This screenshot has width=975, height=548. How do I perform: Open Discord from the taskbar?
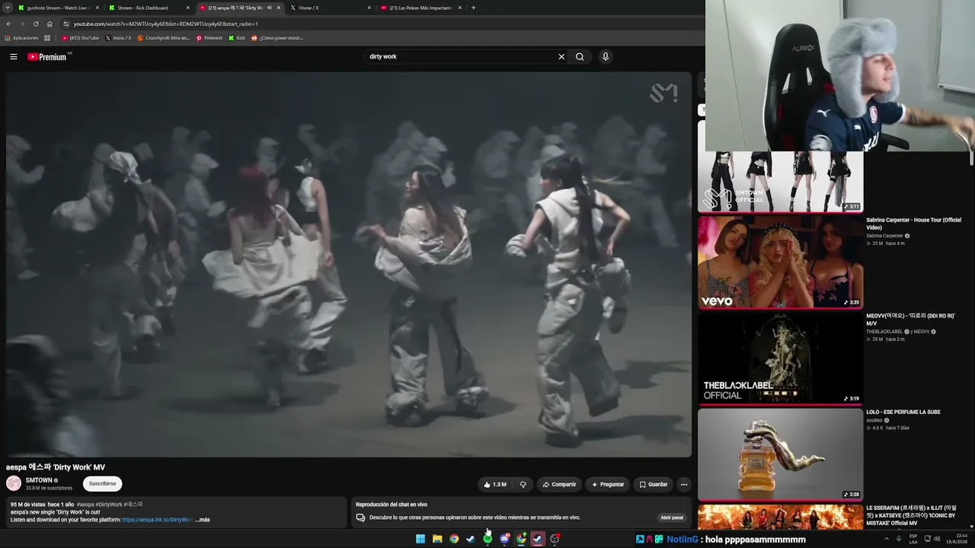coord(504,539)
